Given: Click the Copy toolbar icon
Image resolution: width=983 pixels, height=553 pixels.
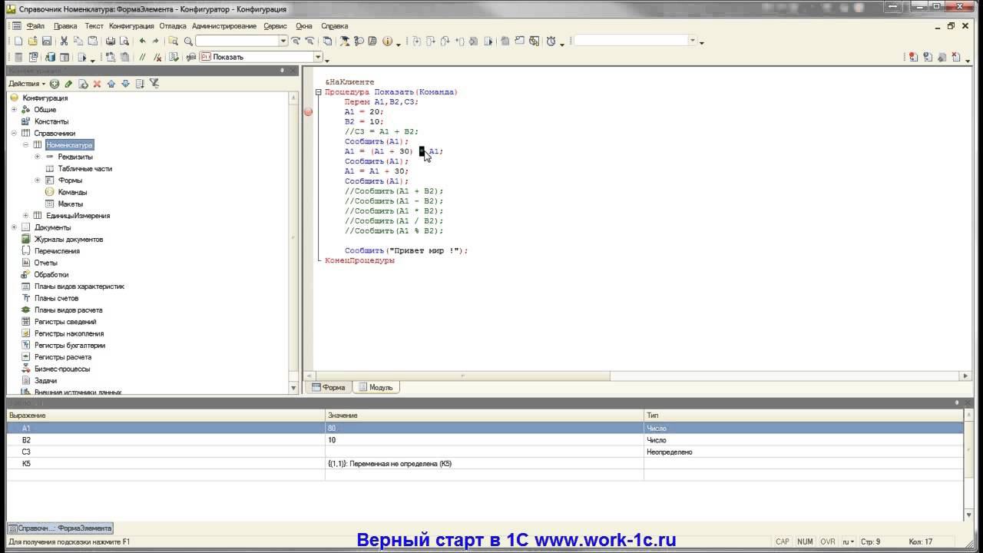Looking at the screenshot, I should point(78,41).
